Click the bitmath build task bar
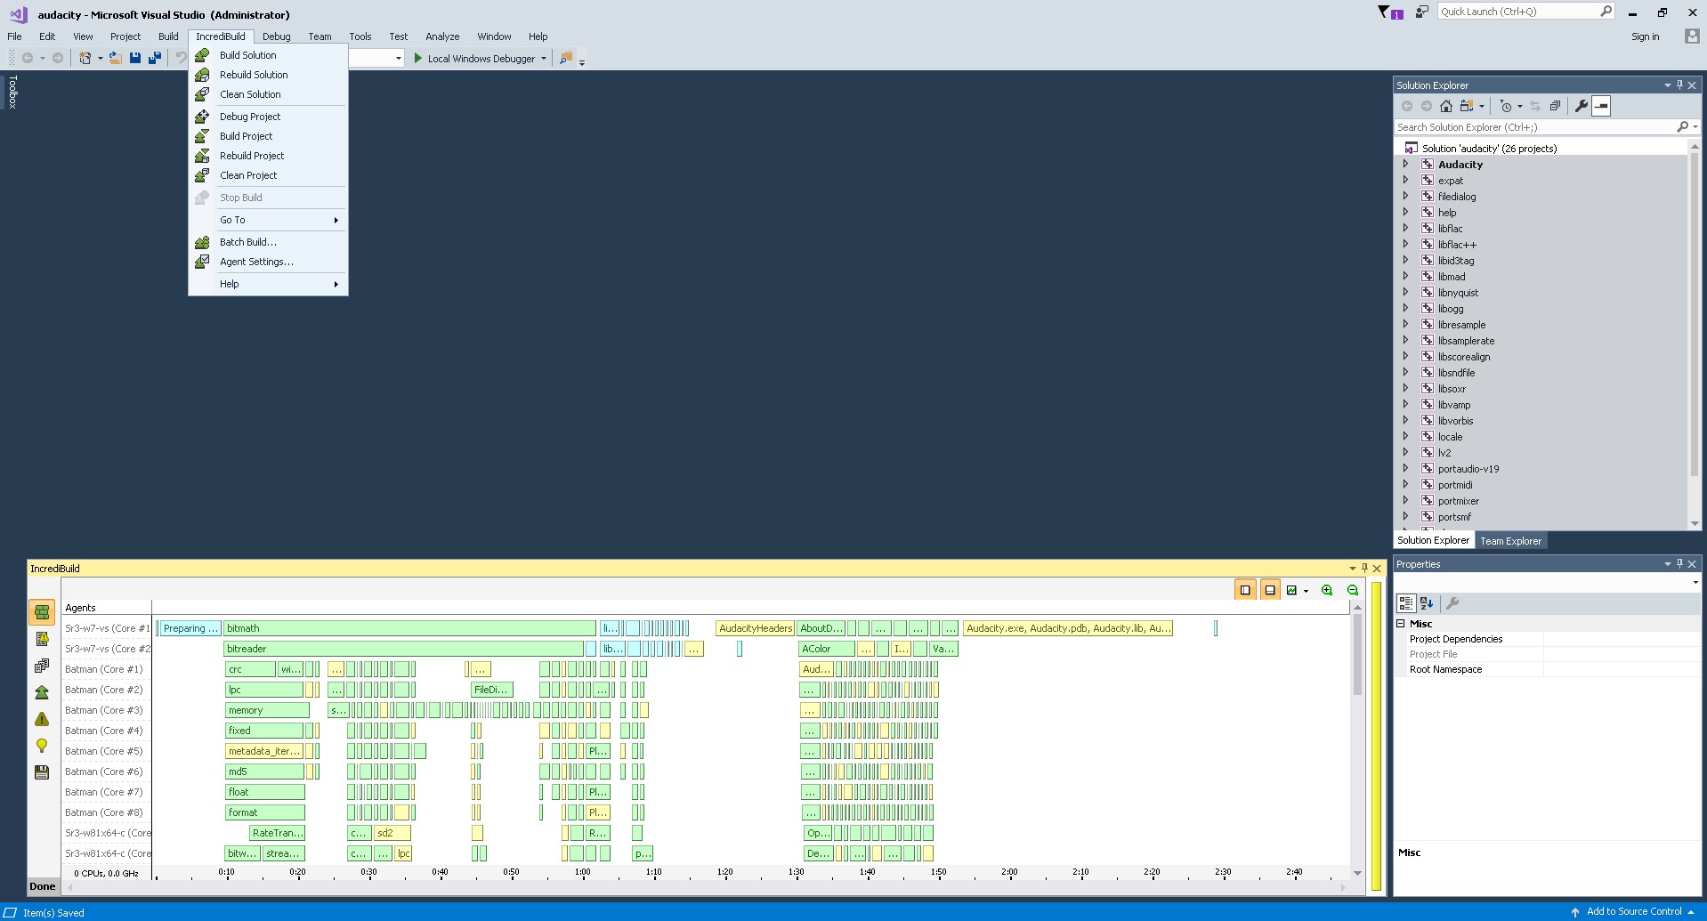 pos(409,628)
